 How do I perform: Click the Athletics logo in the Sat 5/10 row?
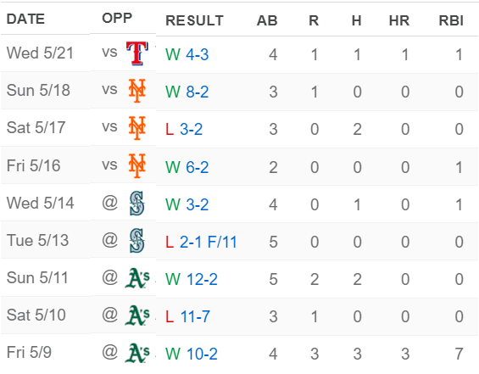coord(137,315)
